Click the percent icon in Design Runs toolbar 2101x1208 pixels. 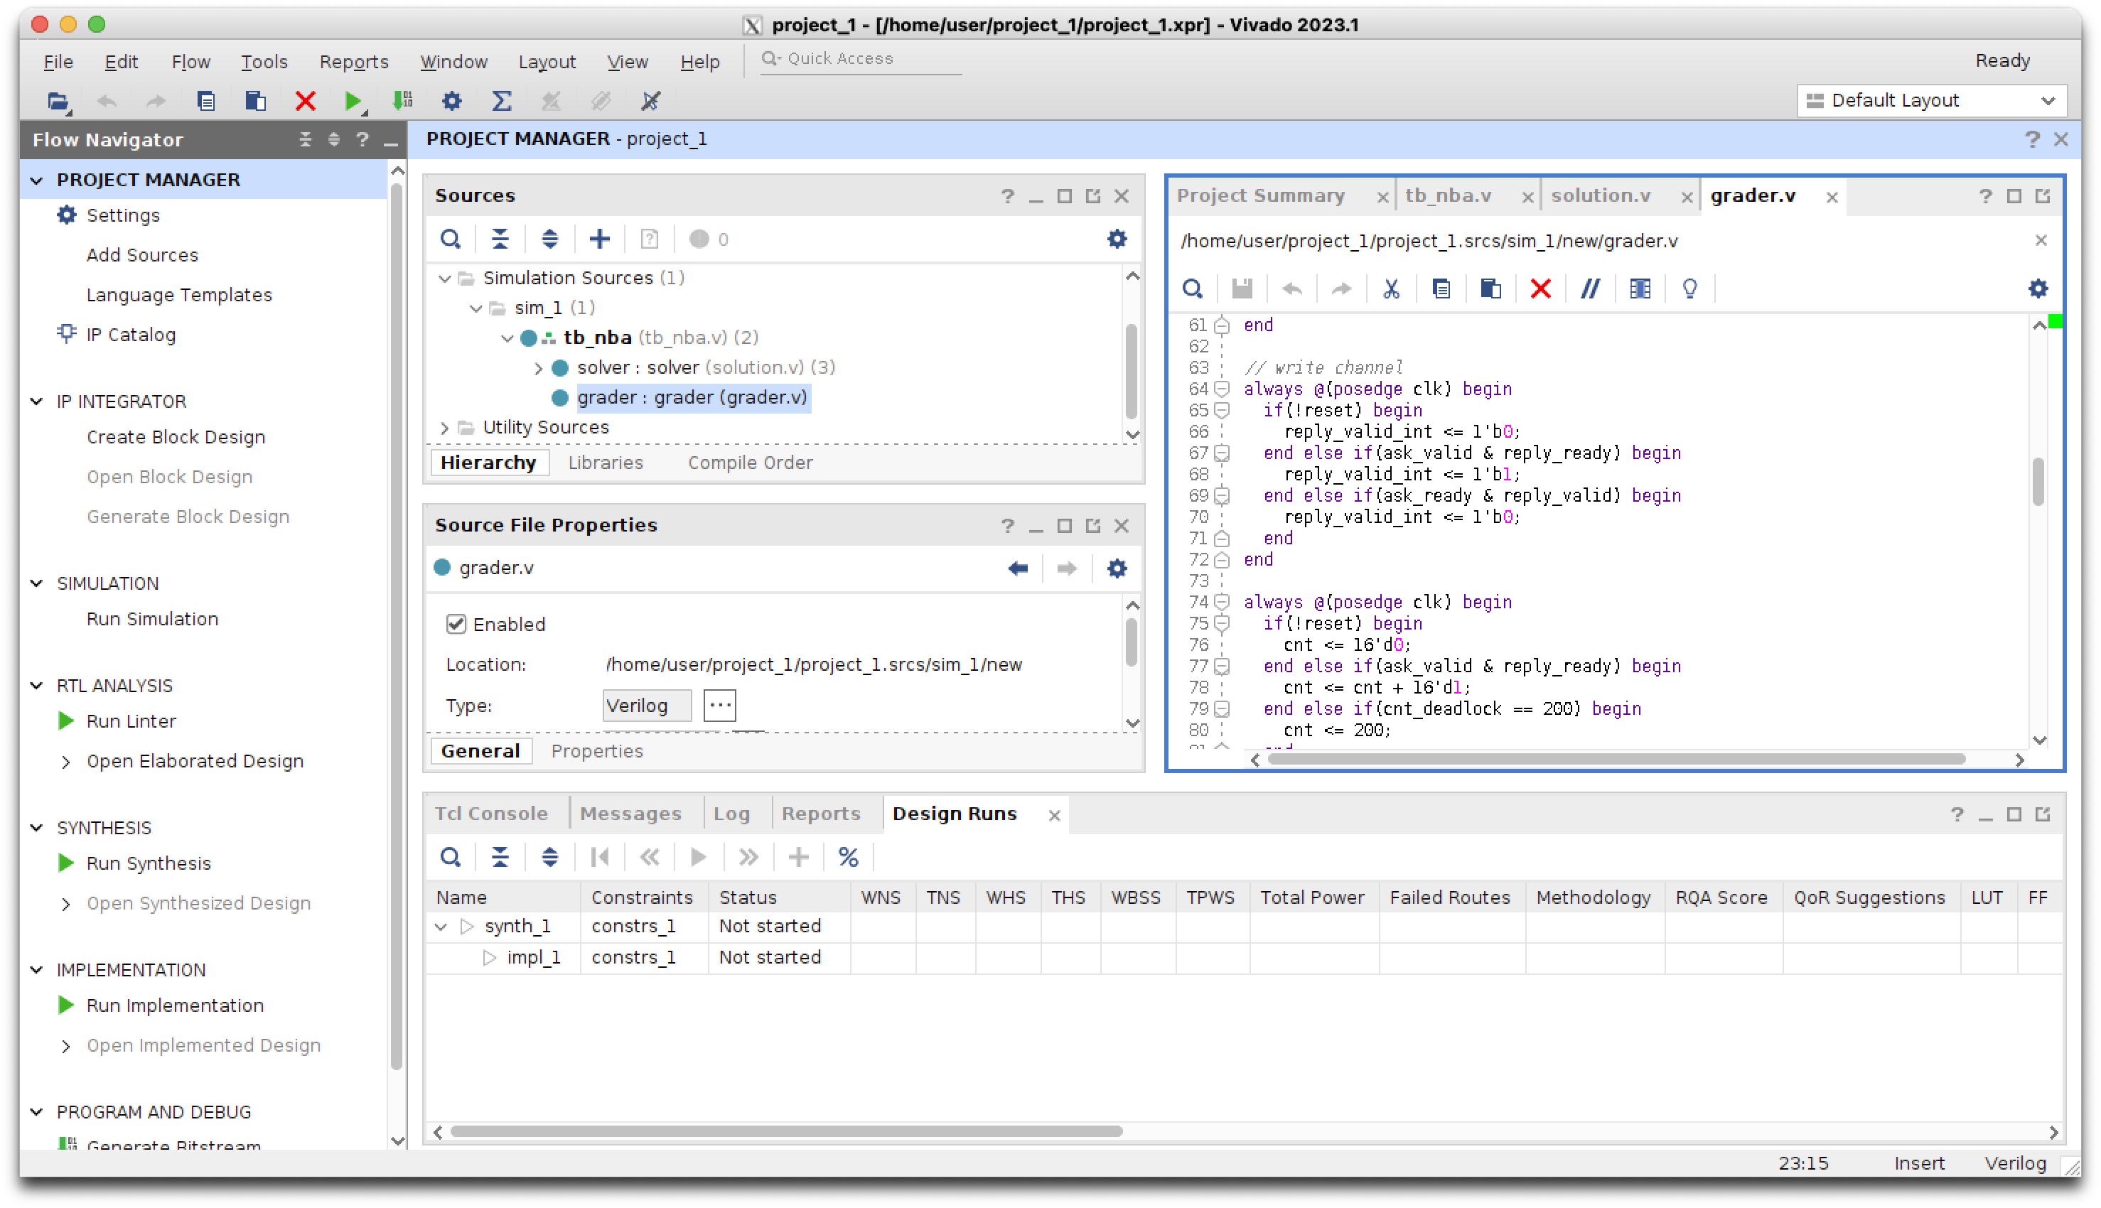tap(848, 857)
